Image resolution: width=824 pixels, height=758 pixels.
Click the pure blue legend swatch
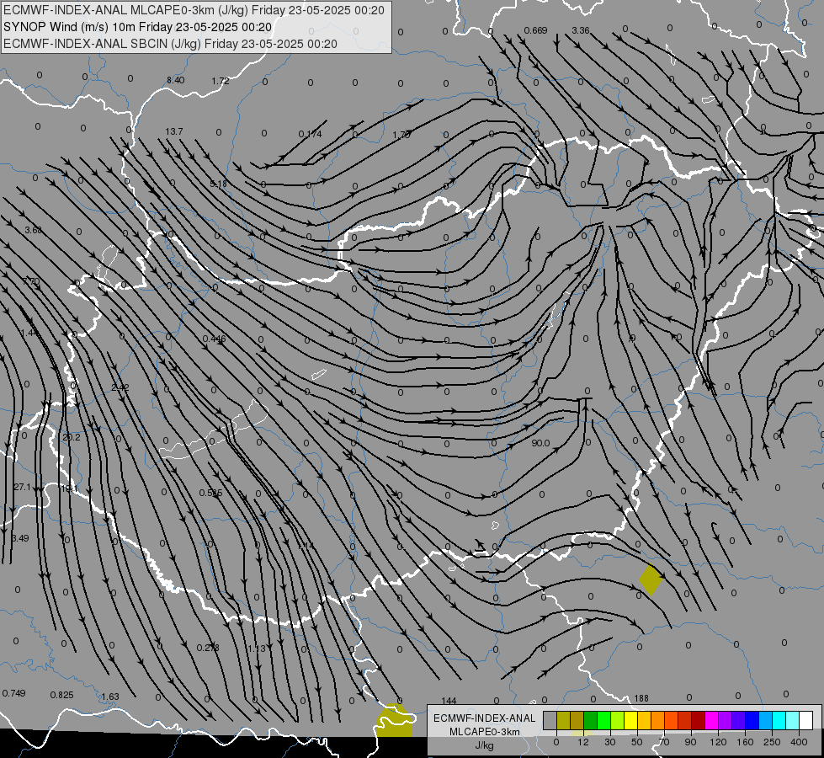[x=752, y=720]
